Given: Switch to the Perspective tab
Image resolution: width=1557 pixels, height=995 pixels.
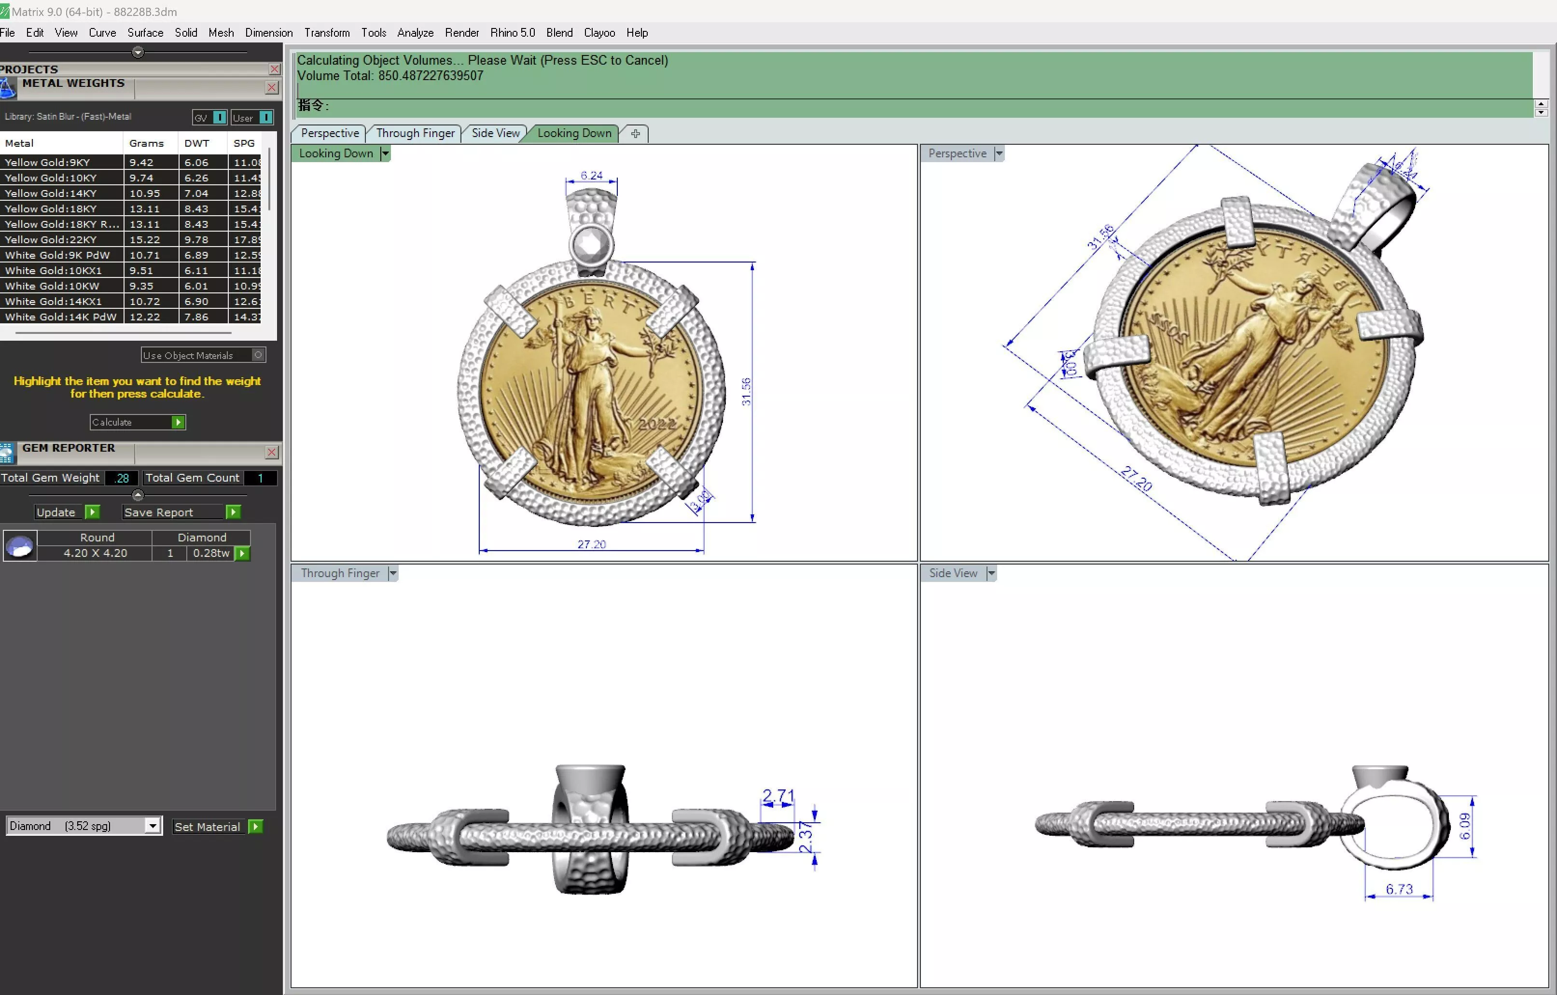Looking at the screenshot, I should tap(330, 133).
